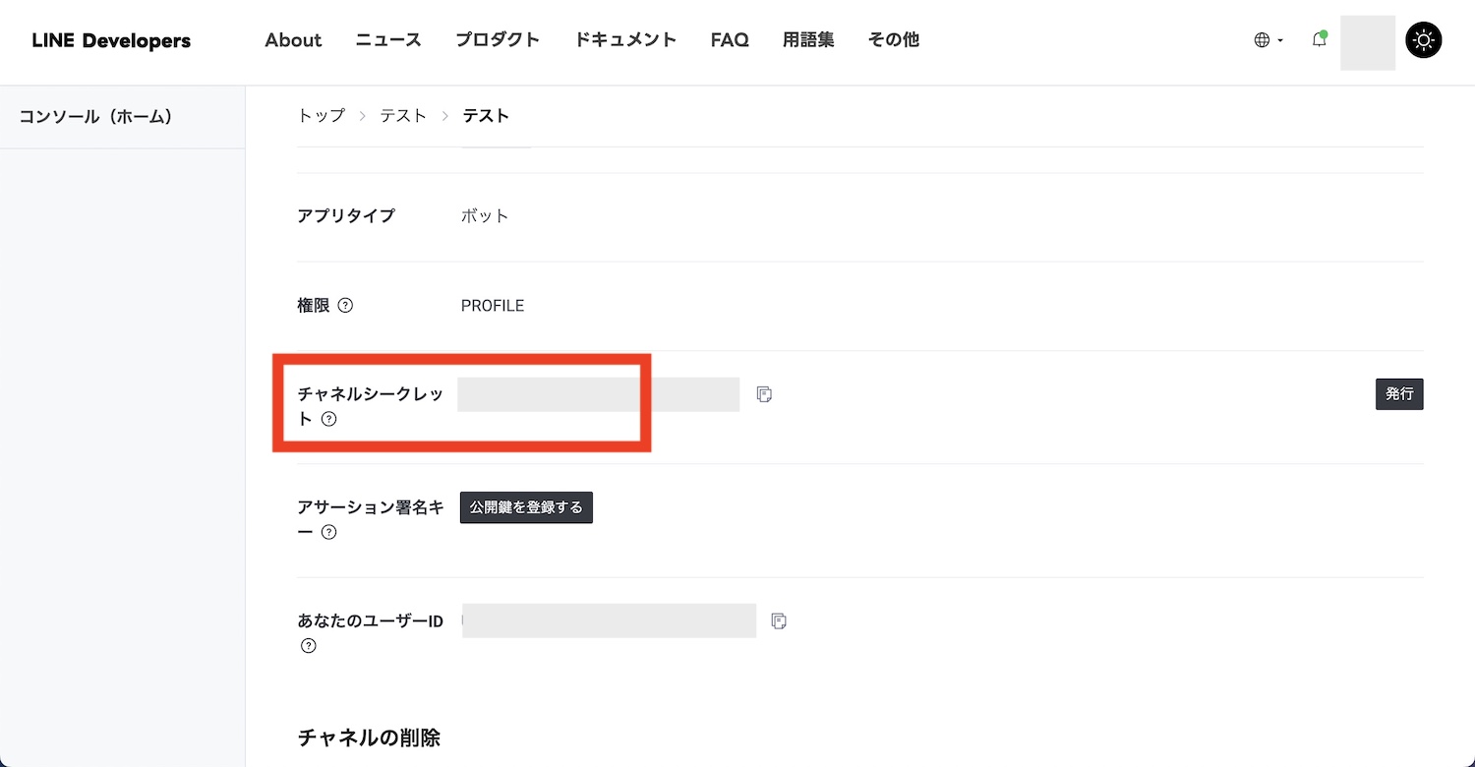Copy the channel secret value
Viewport: 1475px width, 767px height.
(764, 394)
